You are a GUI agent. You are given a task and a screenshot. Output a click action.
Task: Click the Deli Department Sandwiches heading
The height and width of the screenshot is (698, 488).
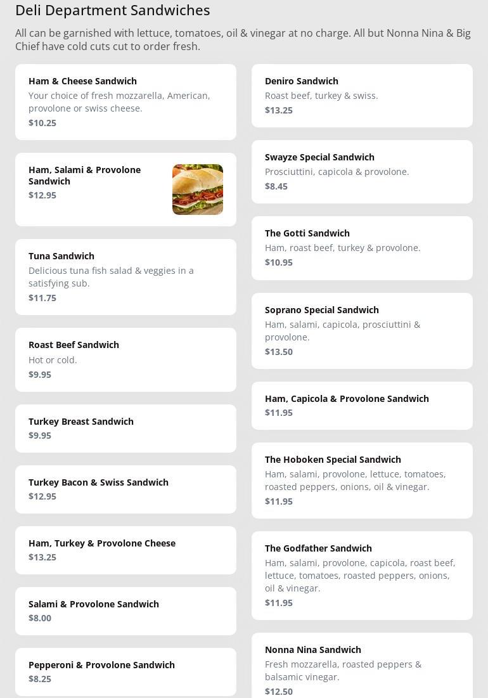(112, 10)
